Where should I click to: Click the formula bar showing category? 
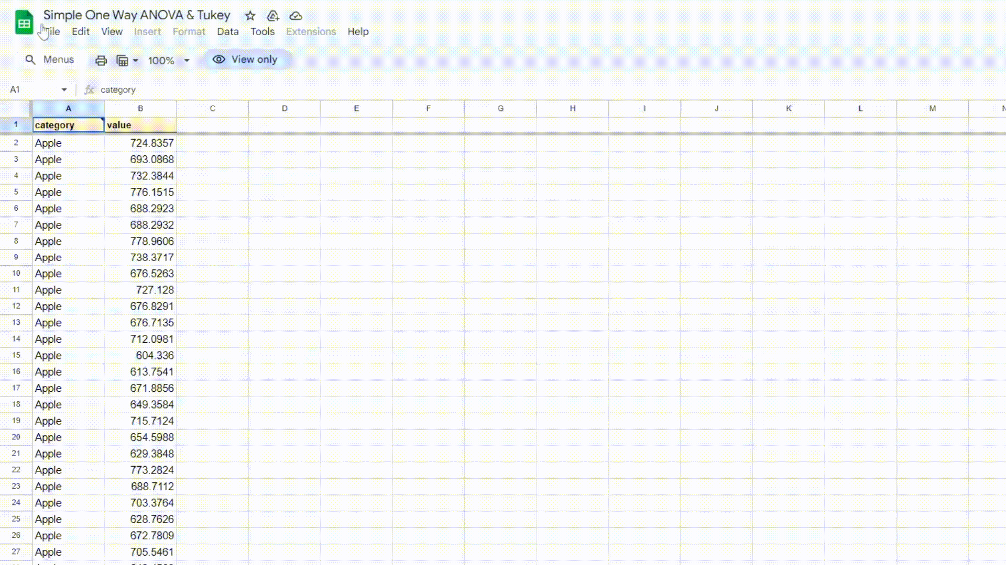point(314,90)
